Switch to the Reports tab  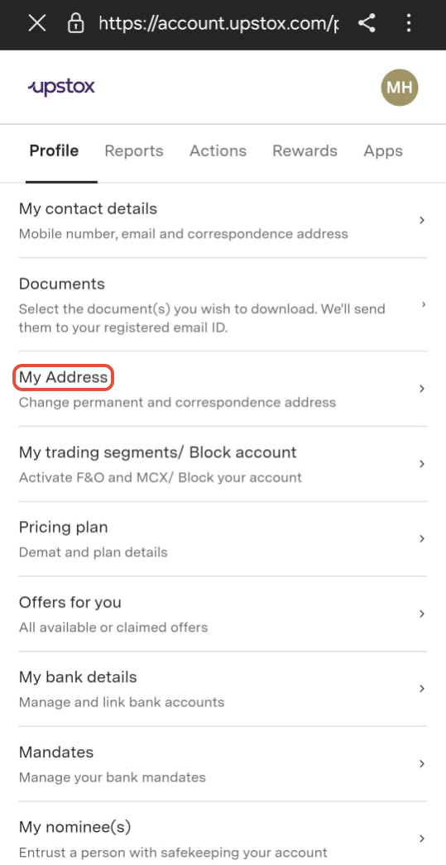click(134, 151)
